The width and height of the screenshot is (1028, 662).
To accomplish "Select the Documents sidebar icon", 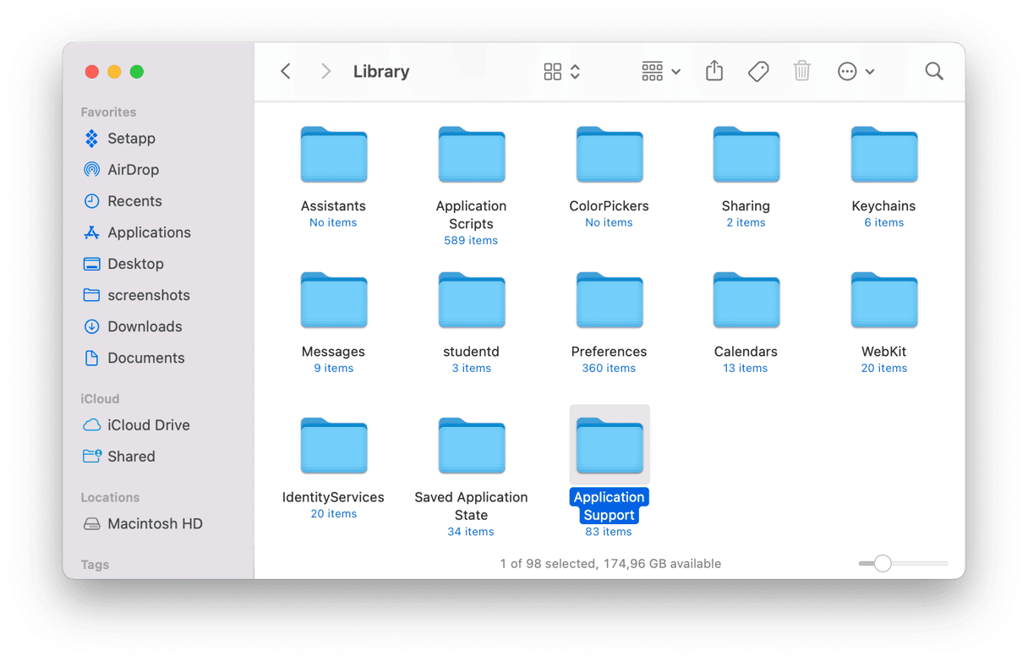I will click(91, 358).
